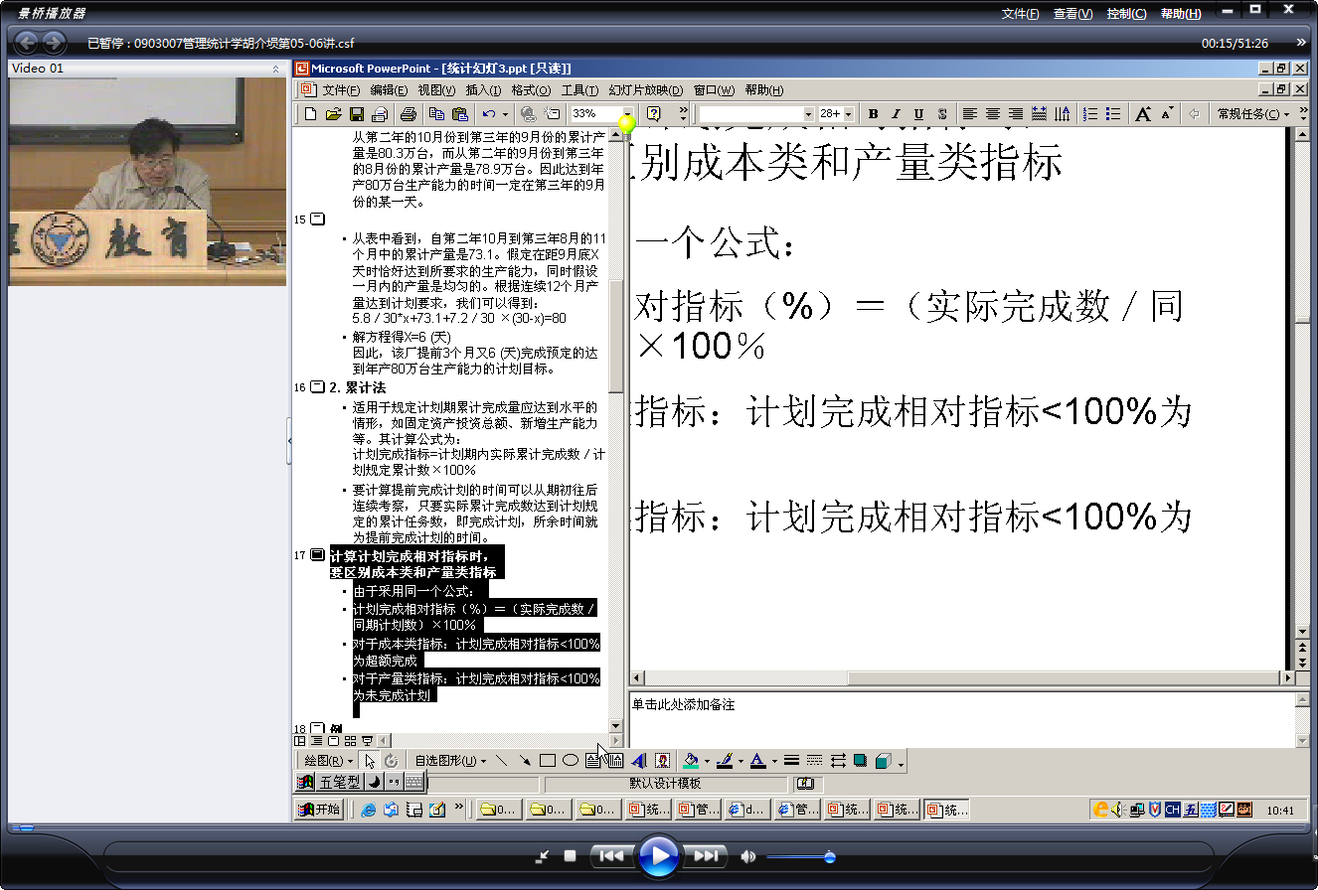Toggle Italic formatting

coord(896,114)
